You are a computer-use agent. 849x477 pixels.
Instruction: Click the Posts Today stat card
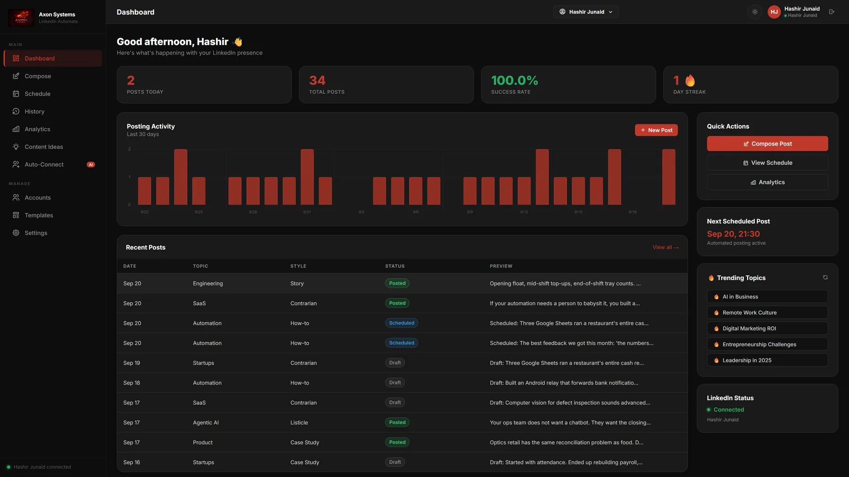pos(204,85)
